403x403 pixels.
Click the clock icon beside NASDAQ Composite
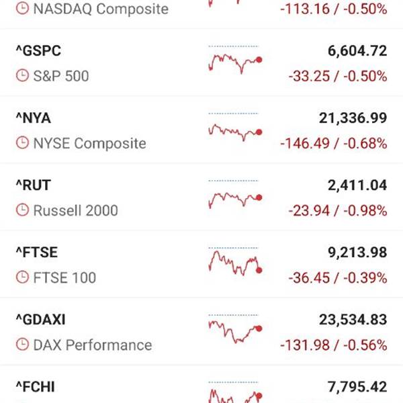[x=22, y=9]
